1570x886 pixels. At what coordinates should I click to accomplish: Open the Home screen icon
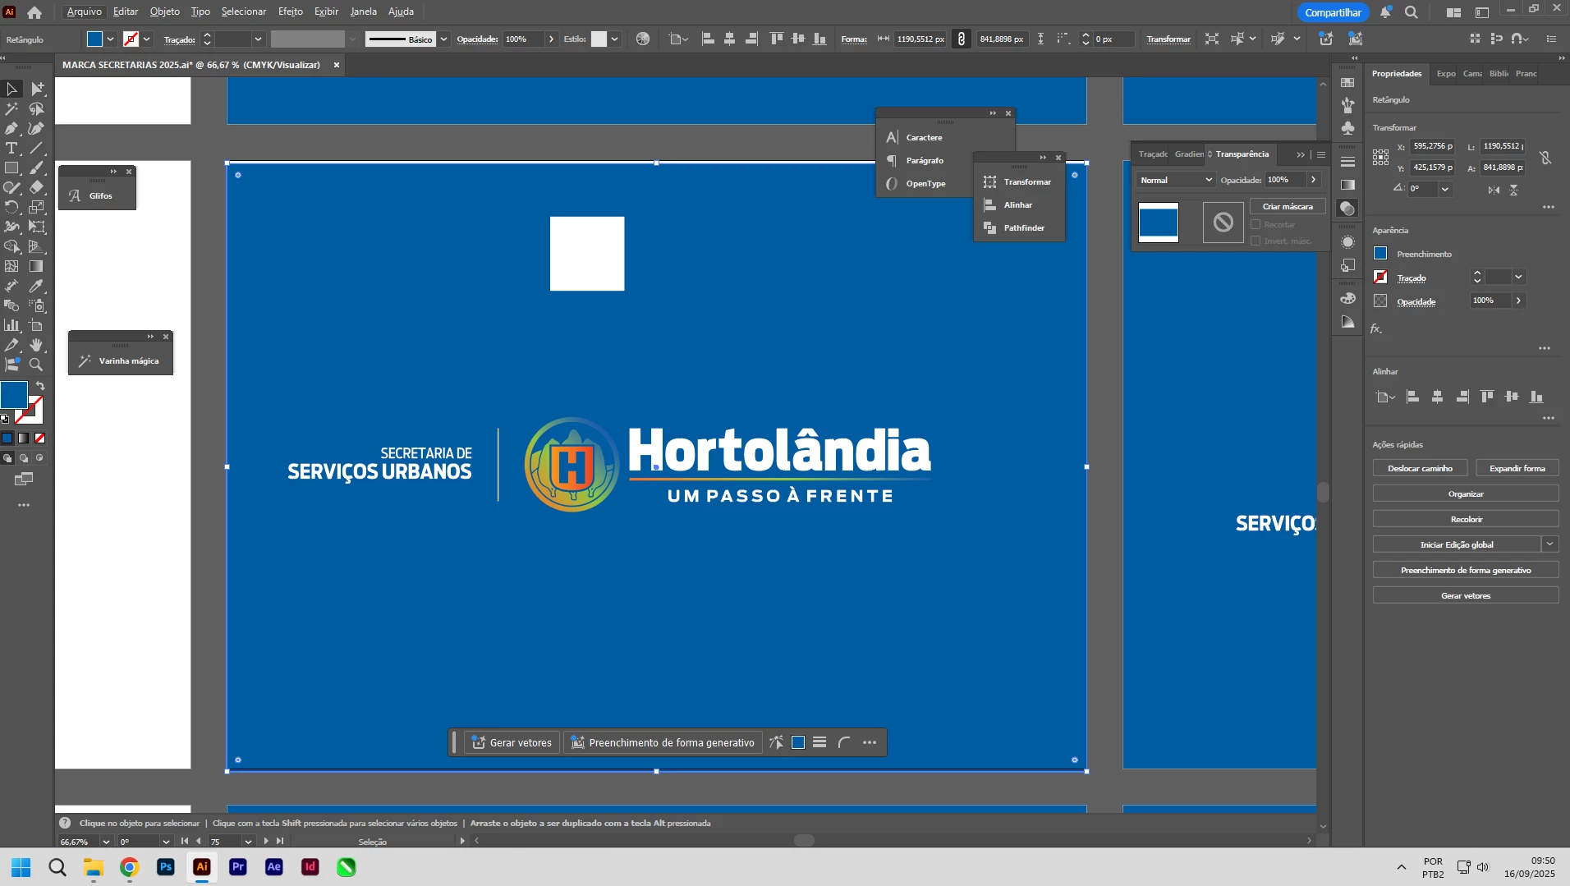point(34,12)
